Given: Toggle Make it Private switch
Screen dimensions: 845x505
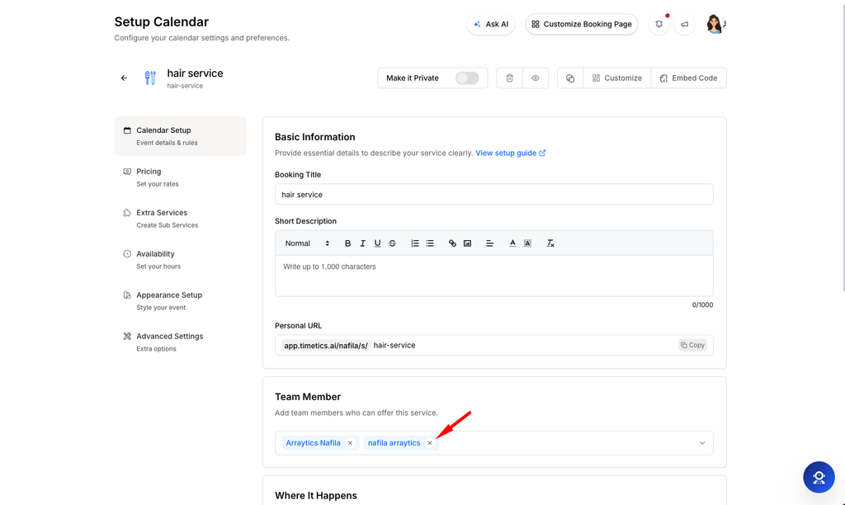Looking at the screenshot, I should 467,78.
